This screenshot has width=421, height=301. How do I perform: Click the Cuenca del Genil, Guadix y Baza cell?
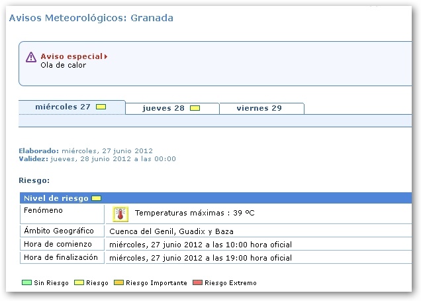[171, 231]
